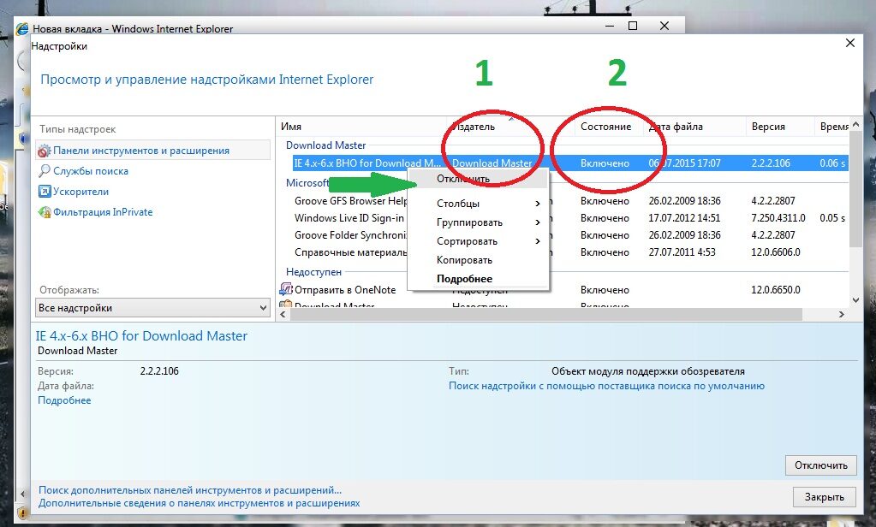Click the OneNote icon beside Отправить в OneNote
The width and height of the screenshot is (876, 527).
coord(286,290)
